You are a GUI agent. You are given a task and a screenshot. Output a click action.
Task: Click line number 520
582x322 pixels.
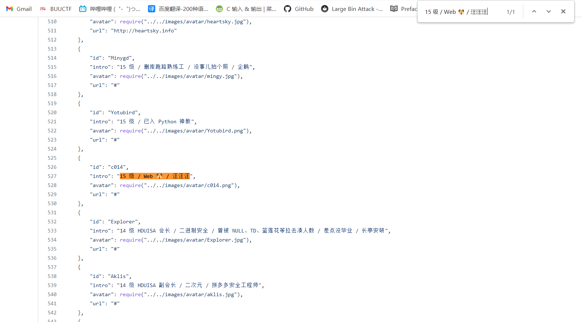pyautogui.click(x=52, y=112)
